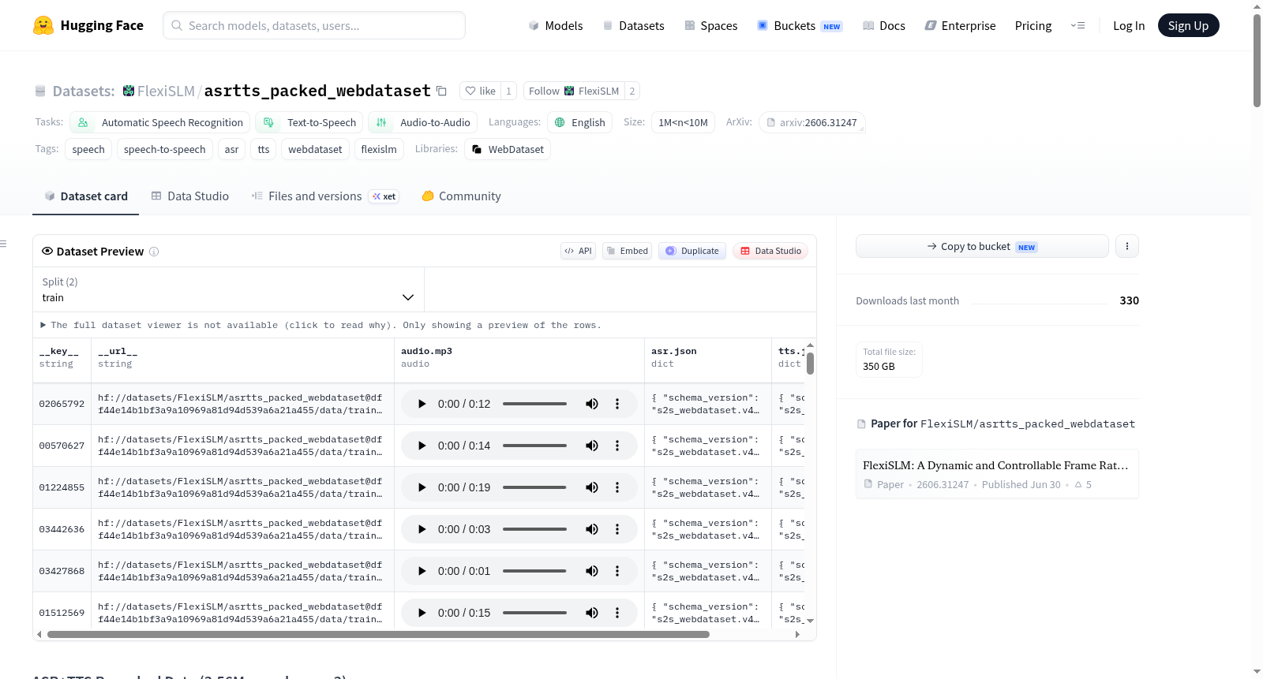Image resolution: width=1263 pixels, height=679 pixels.
Task: Mute audio in row 01512569
Action: [592, 613]
